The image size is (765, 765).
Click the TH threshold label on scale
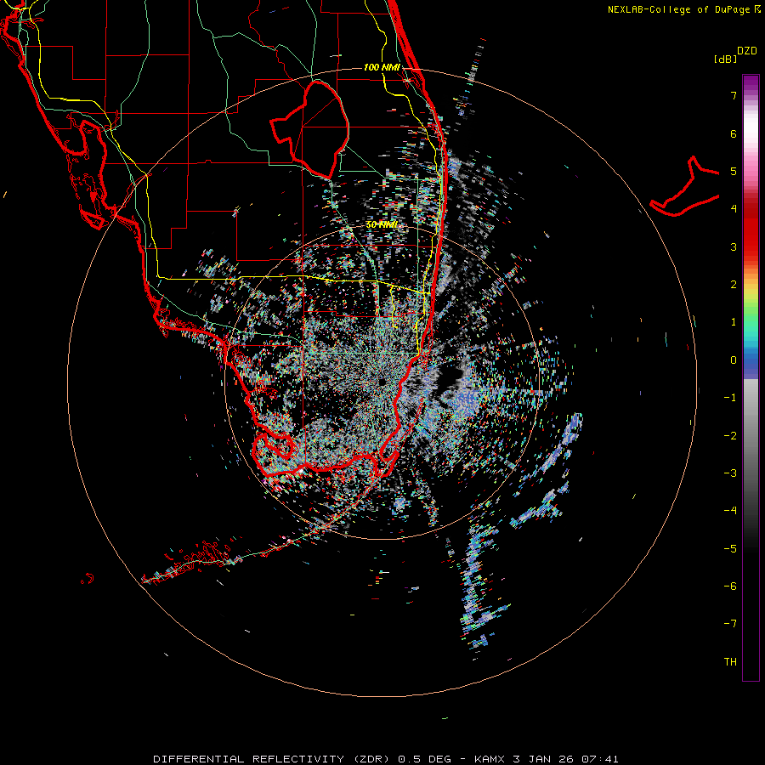(730, 662)
